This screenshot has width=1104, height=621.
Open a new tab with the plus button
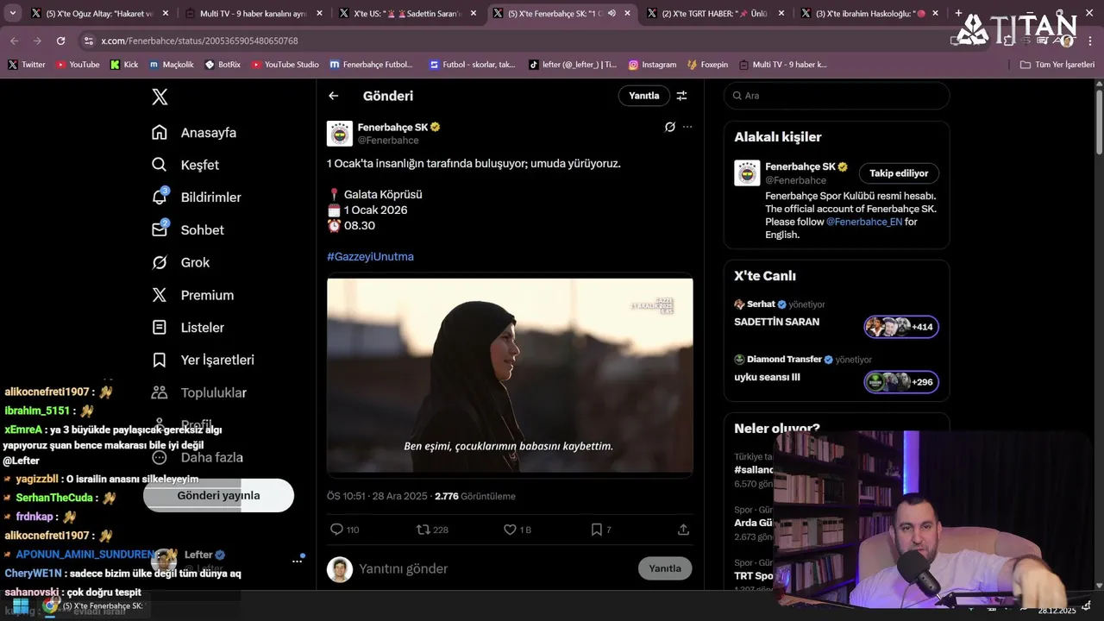coord(958,13)
